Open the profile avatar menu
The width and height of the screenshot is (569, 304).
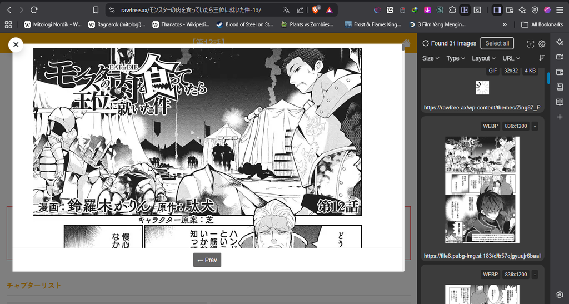(547, 10)
